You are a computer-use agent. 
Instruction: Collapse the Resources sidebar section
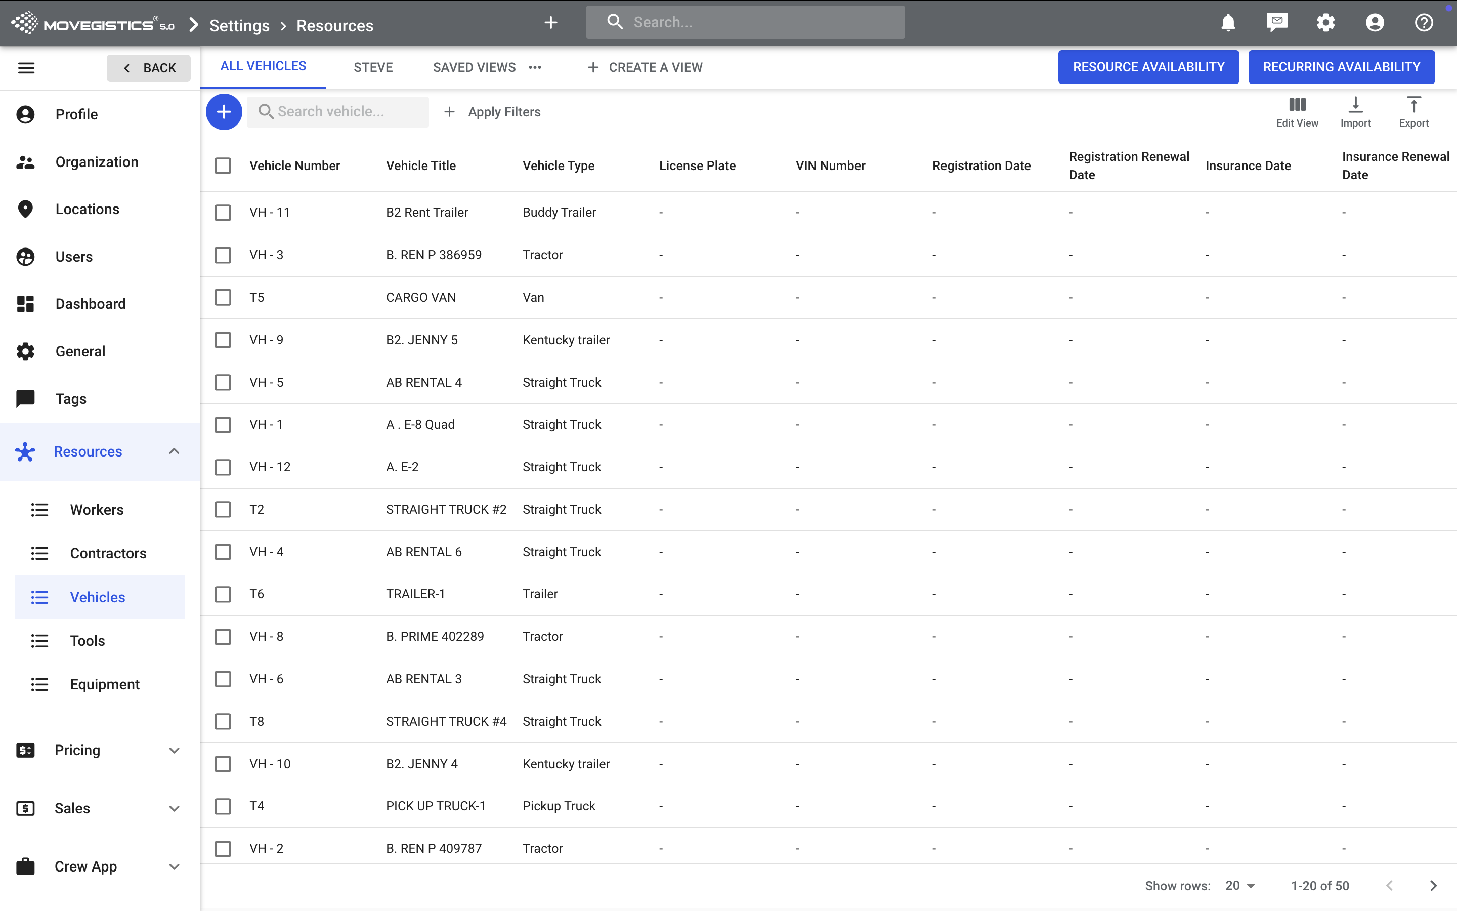174,451
